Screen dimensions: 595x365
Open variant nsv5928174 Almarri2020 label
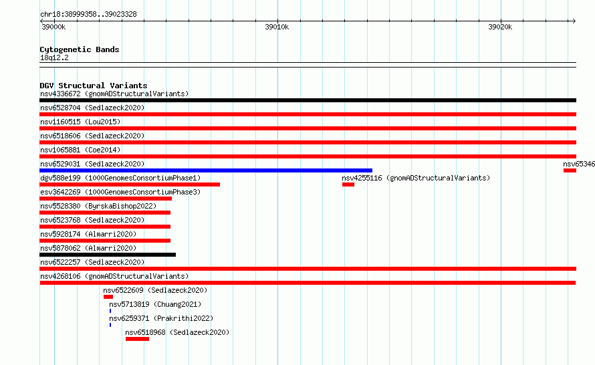pos(88,234)
